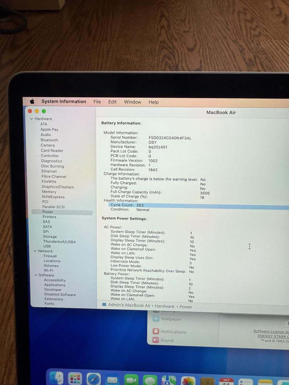289x385 pixels.
Task: Open the System Information menu
Action: [64, 101]
